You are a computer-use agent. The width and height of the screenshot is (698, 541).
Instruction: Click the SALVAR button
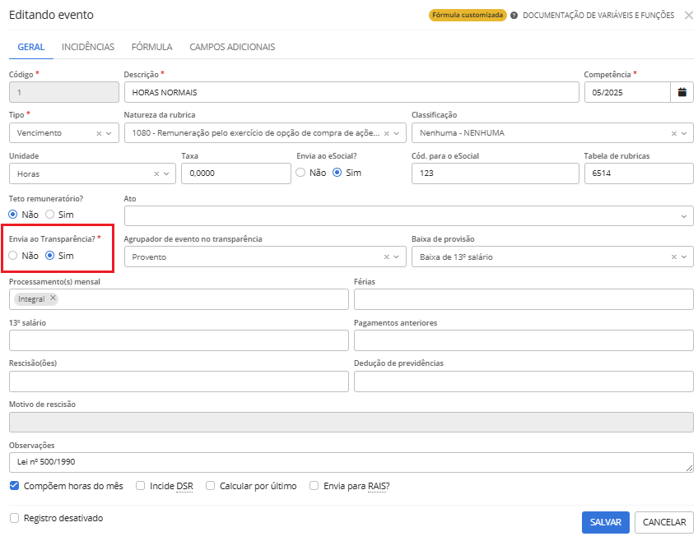605,522
